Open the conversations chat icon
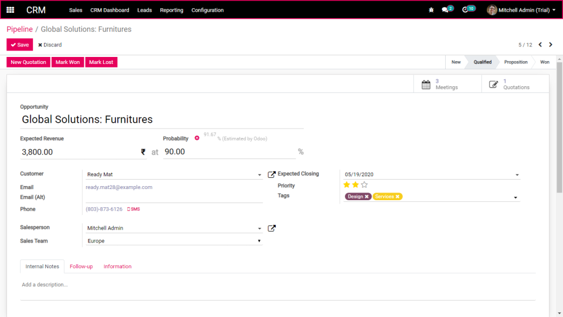The height and width of the screenshot is (317, 563). pyautogui.click(x=445, y=10)
